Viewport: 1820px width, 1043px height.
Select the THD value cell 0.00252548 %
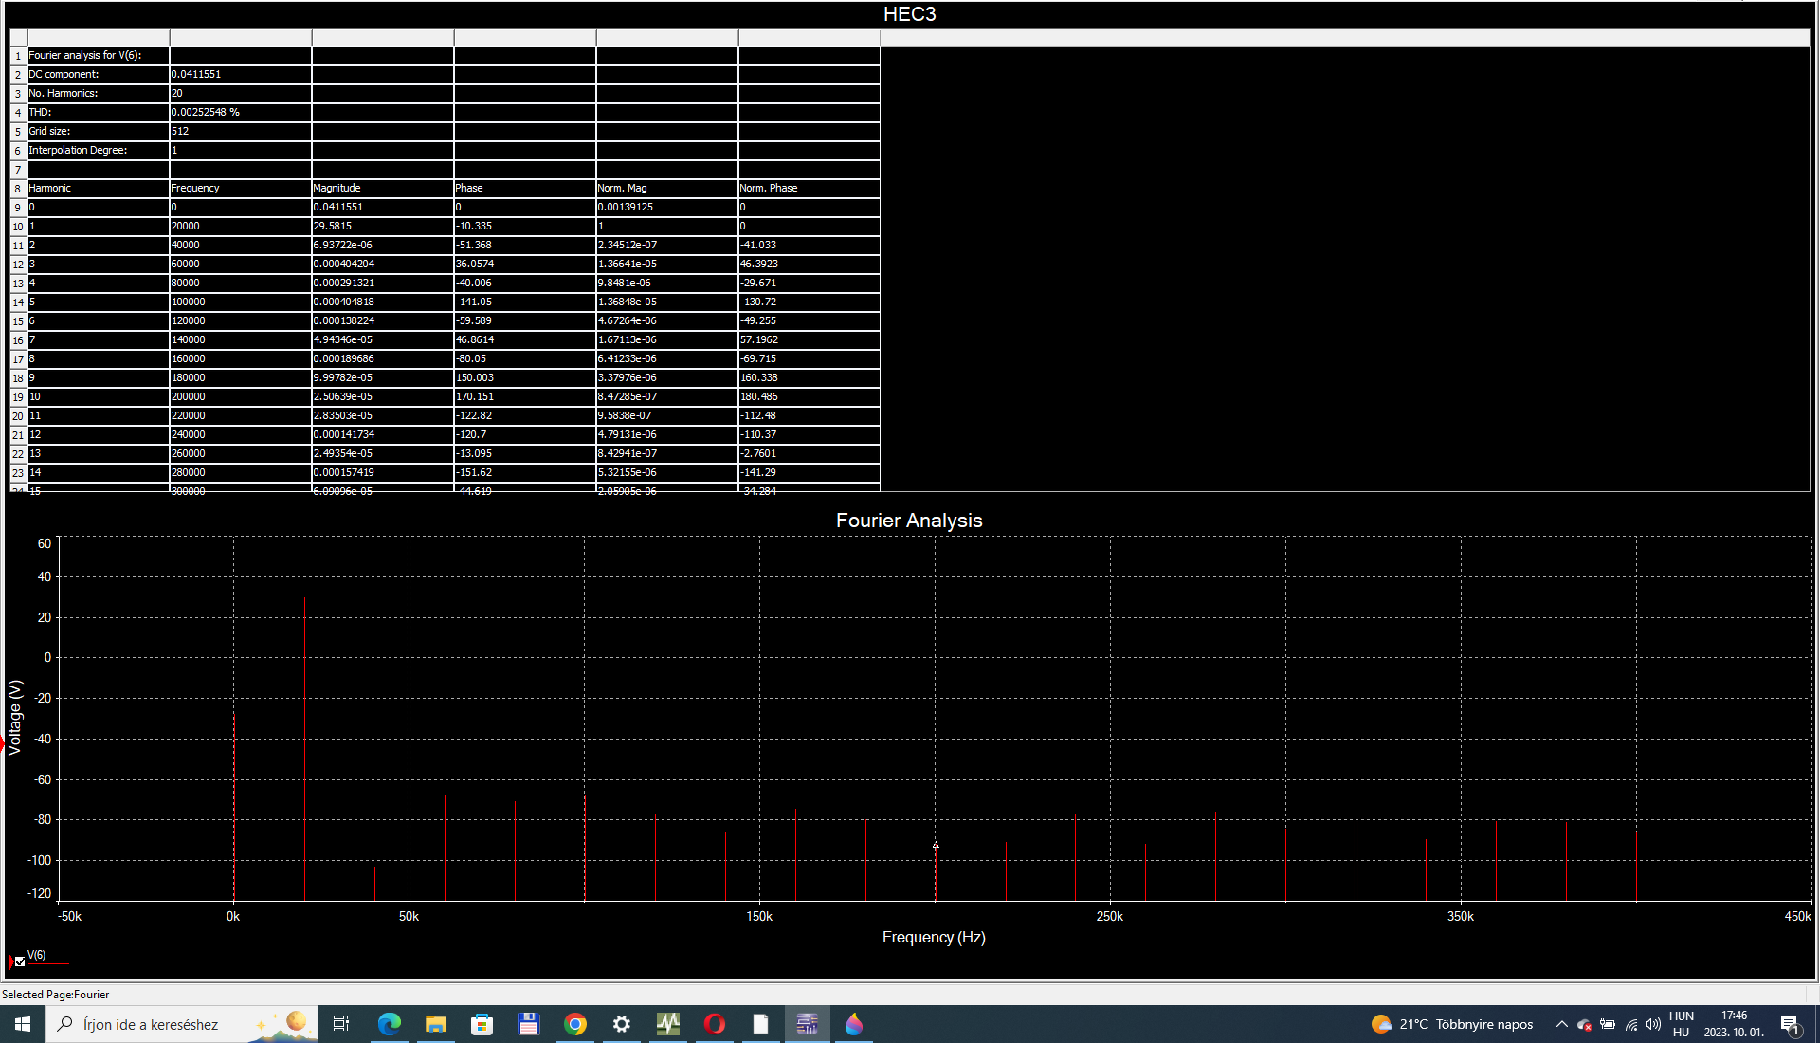(x=241, y=112)
